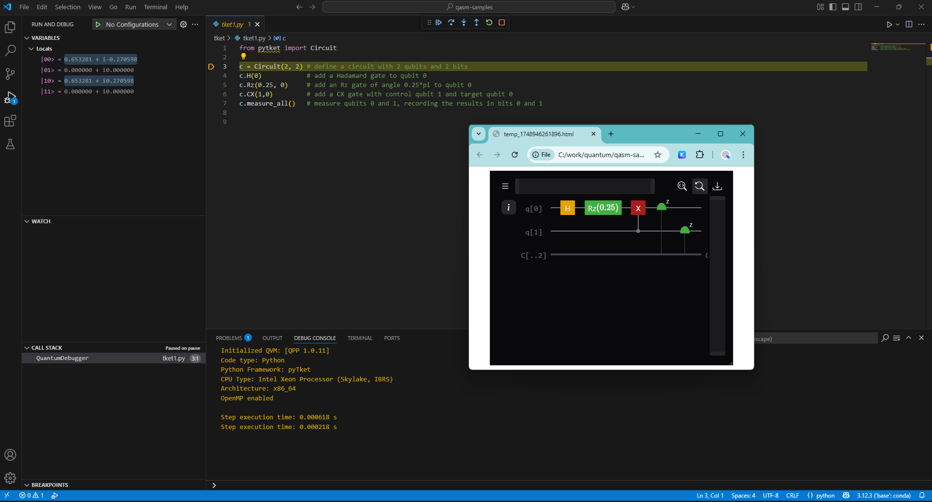Click the circuit viewer vertical scrollbar
This screenshot has width=932, height=502.
[717, 275]
